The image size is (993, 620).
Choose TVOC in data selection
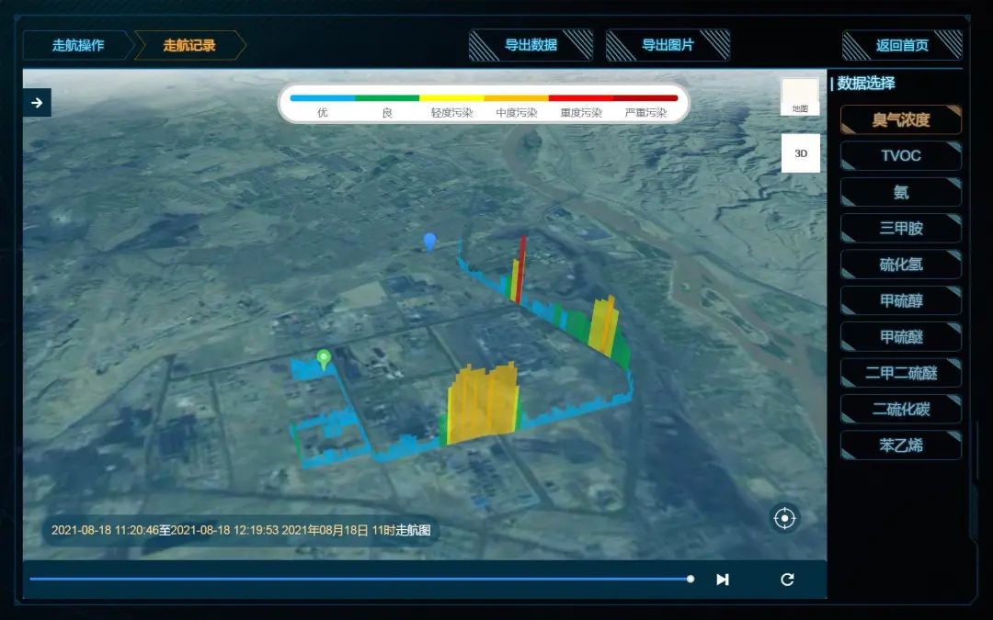tap(901, 156)
